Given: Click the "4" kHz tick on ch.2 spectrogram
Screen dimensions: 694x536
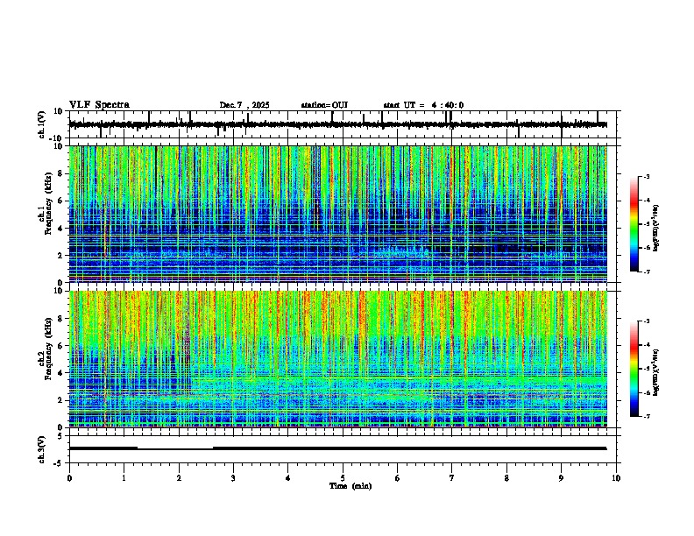Looking at the screenshot, I should [61, 373].
